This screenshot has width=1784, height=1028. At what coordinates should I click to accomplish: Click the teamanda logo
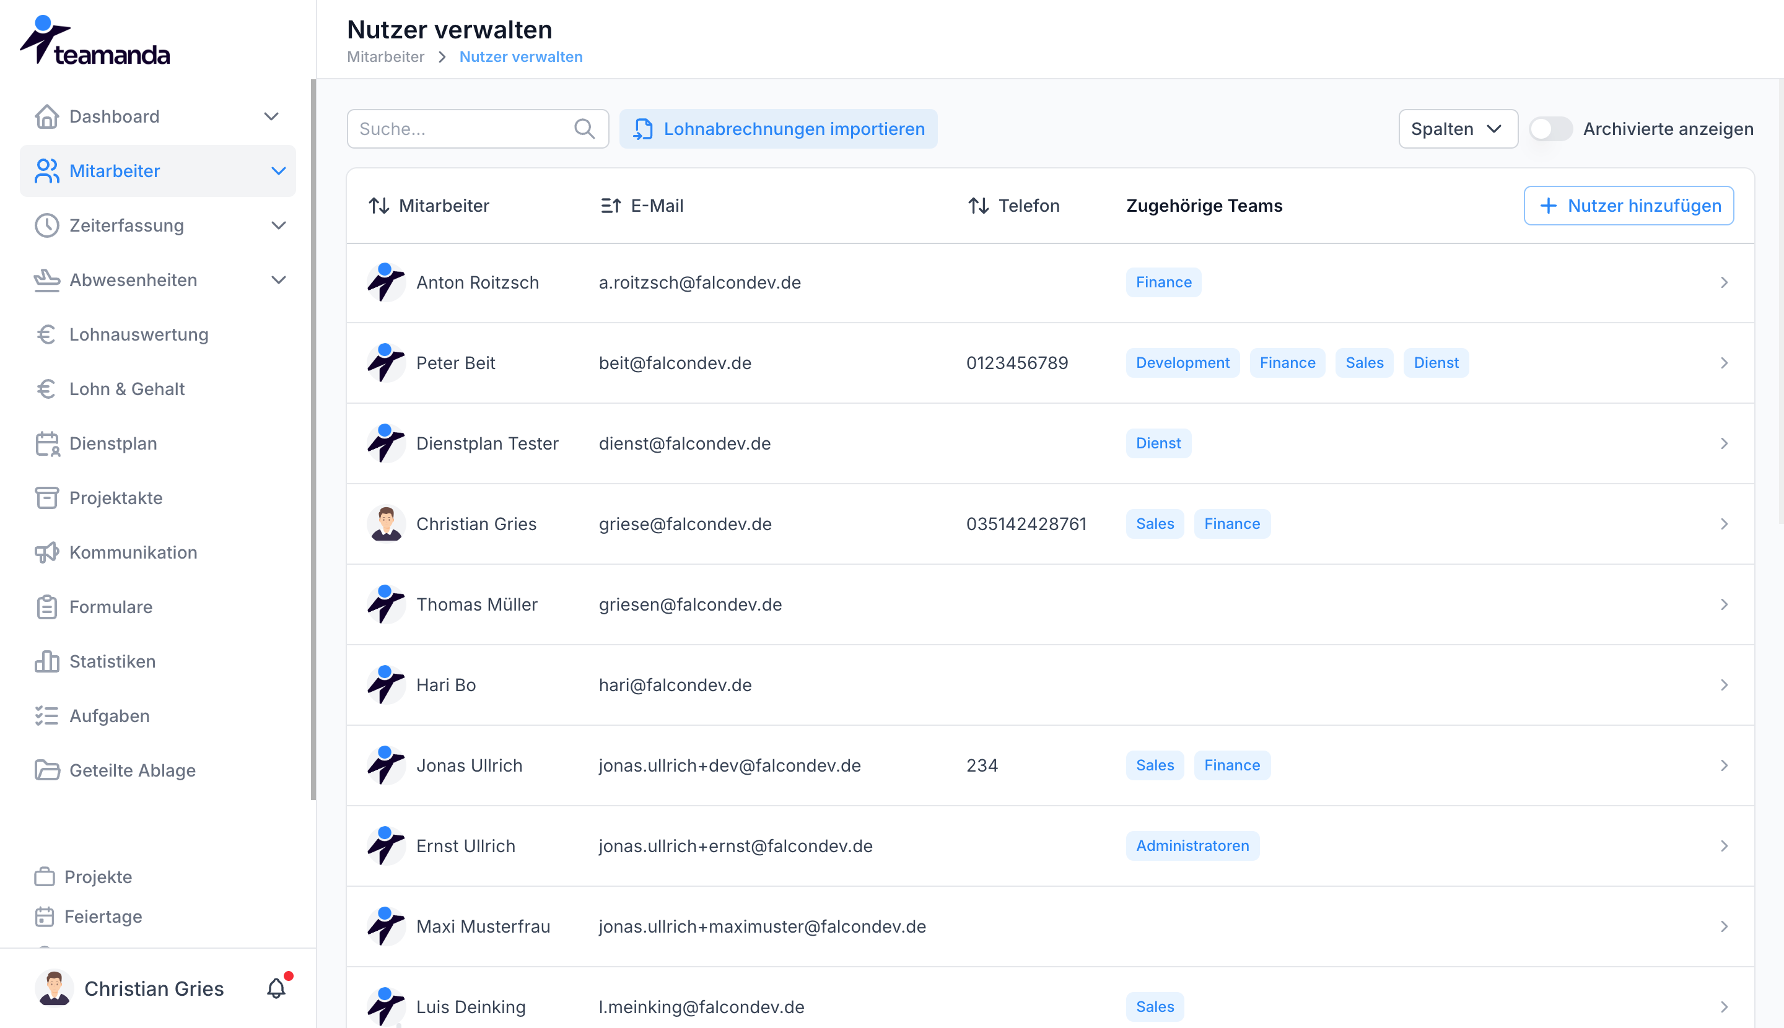click(x=95, y=41)
